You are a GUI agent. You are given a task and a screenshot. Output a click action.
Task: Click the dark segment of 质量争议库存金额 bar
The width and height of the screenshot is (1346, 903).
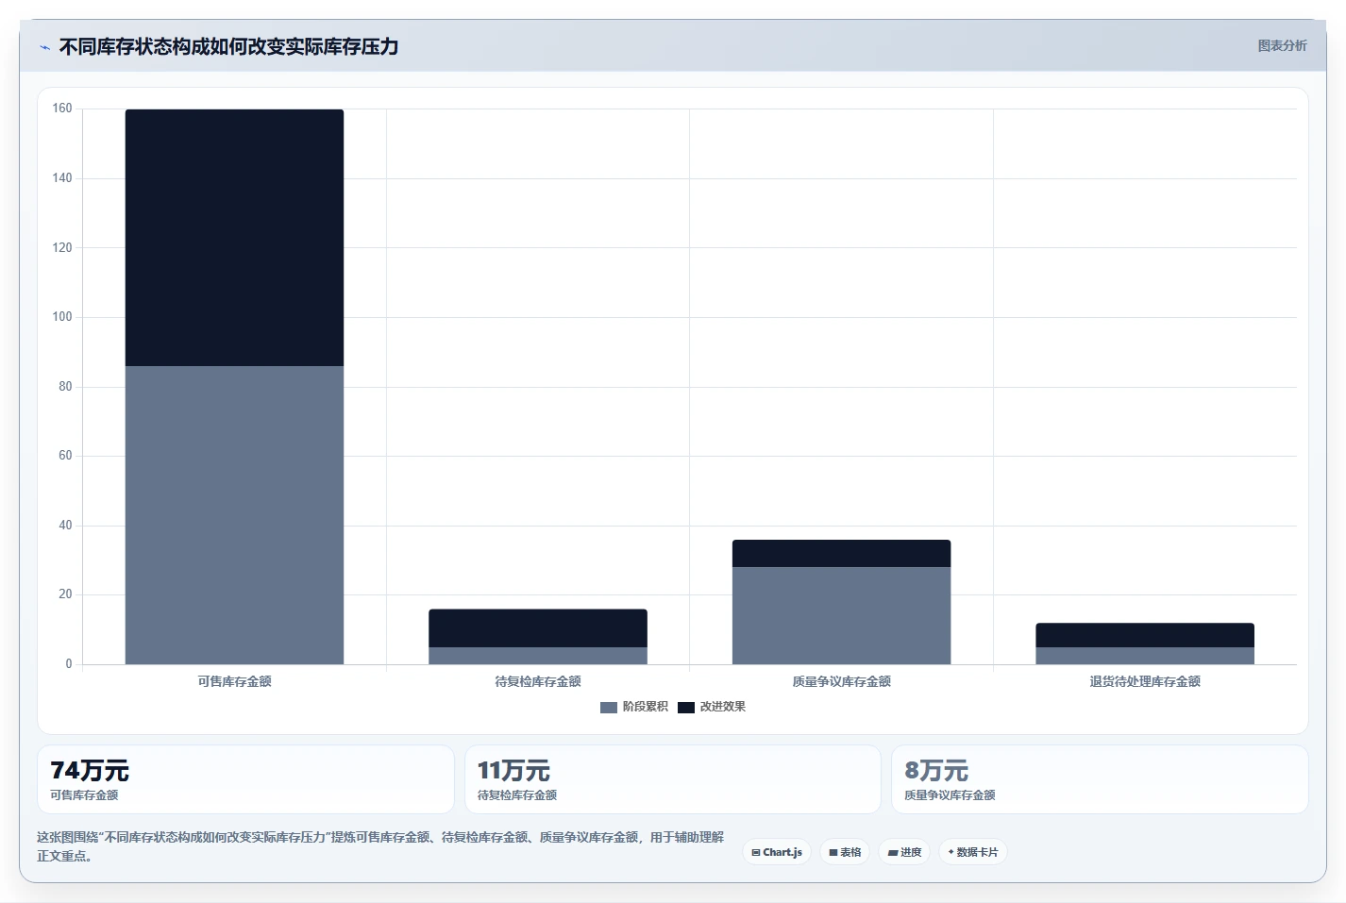(x=841, y=554)
